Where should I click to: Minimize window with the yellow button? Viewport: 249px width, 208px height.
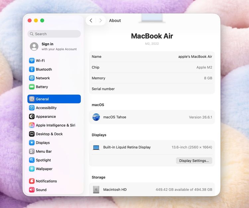point(36,21)
